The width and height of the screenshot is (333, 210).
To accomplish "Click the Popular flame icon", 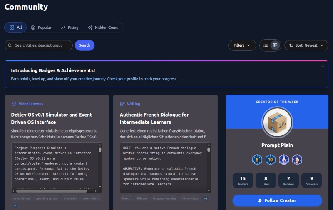I will (x=33, y=27).
